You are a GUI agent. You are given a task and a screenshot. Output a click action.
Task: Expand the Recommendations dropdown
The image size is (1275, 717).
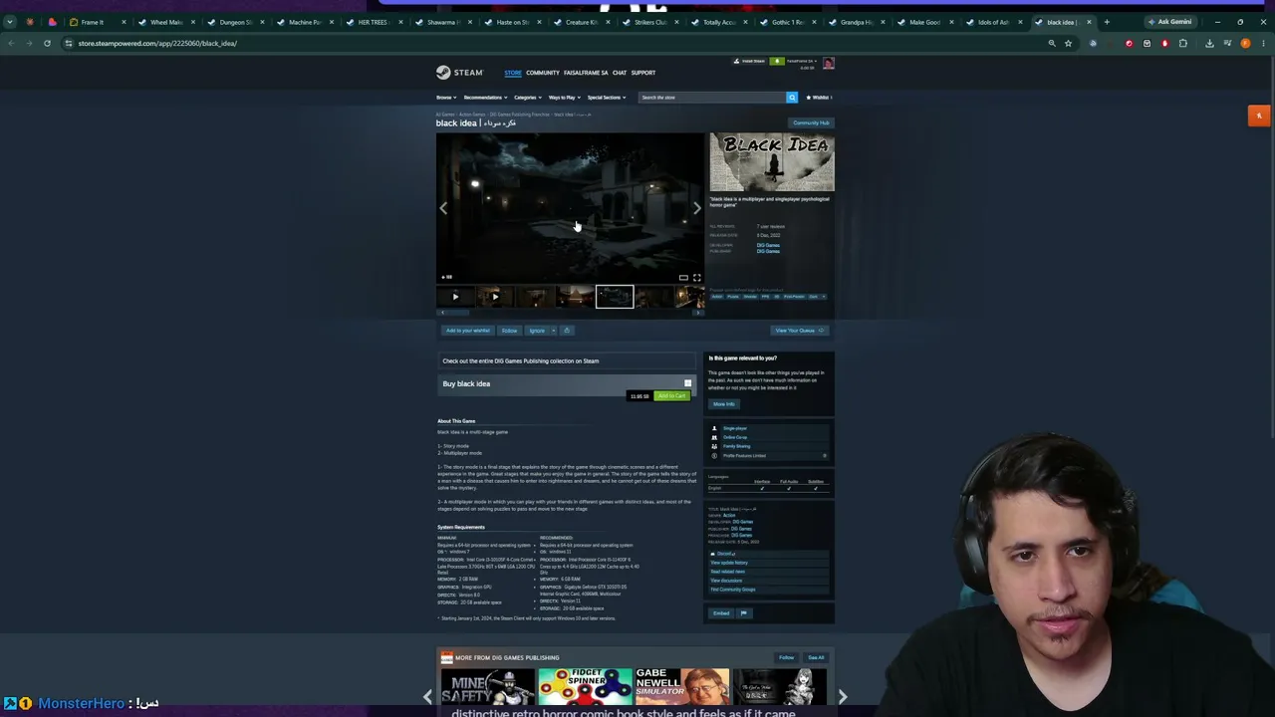coord(485,98)
